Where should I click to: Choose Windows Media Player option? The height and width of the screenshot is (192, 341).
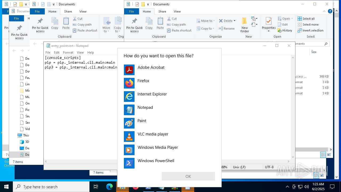(x=169, y=150)
